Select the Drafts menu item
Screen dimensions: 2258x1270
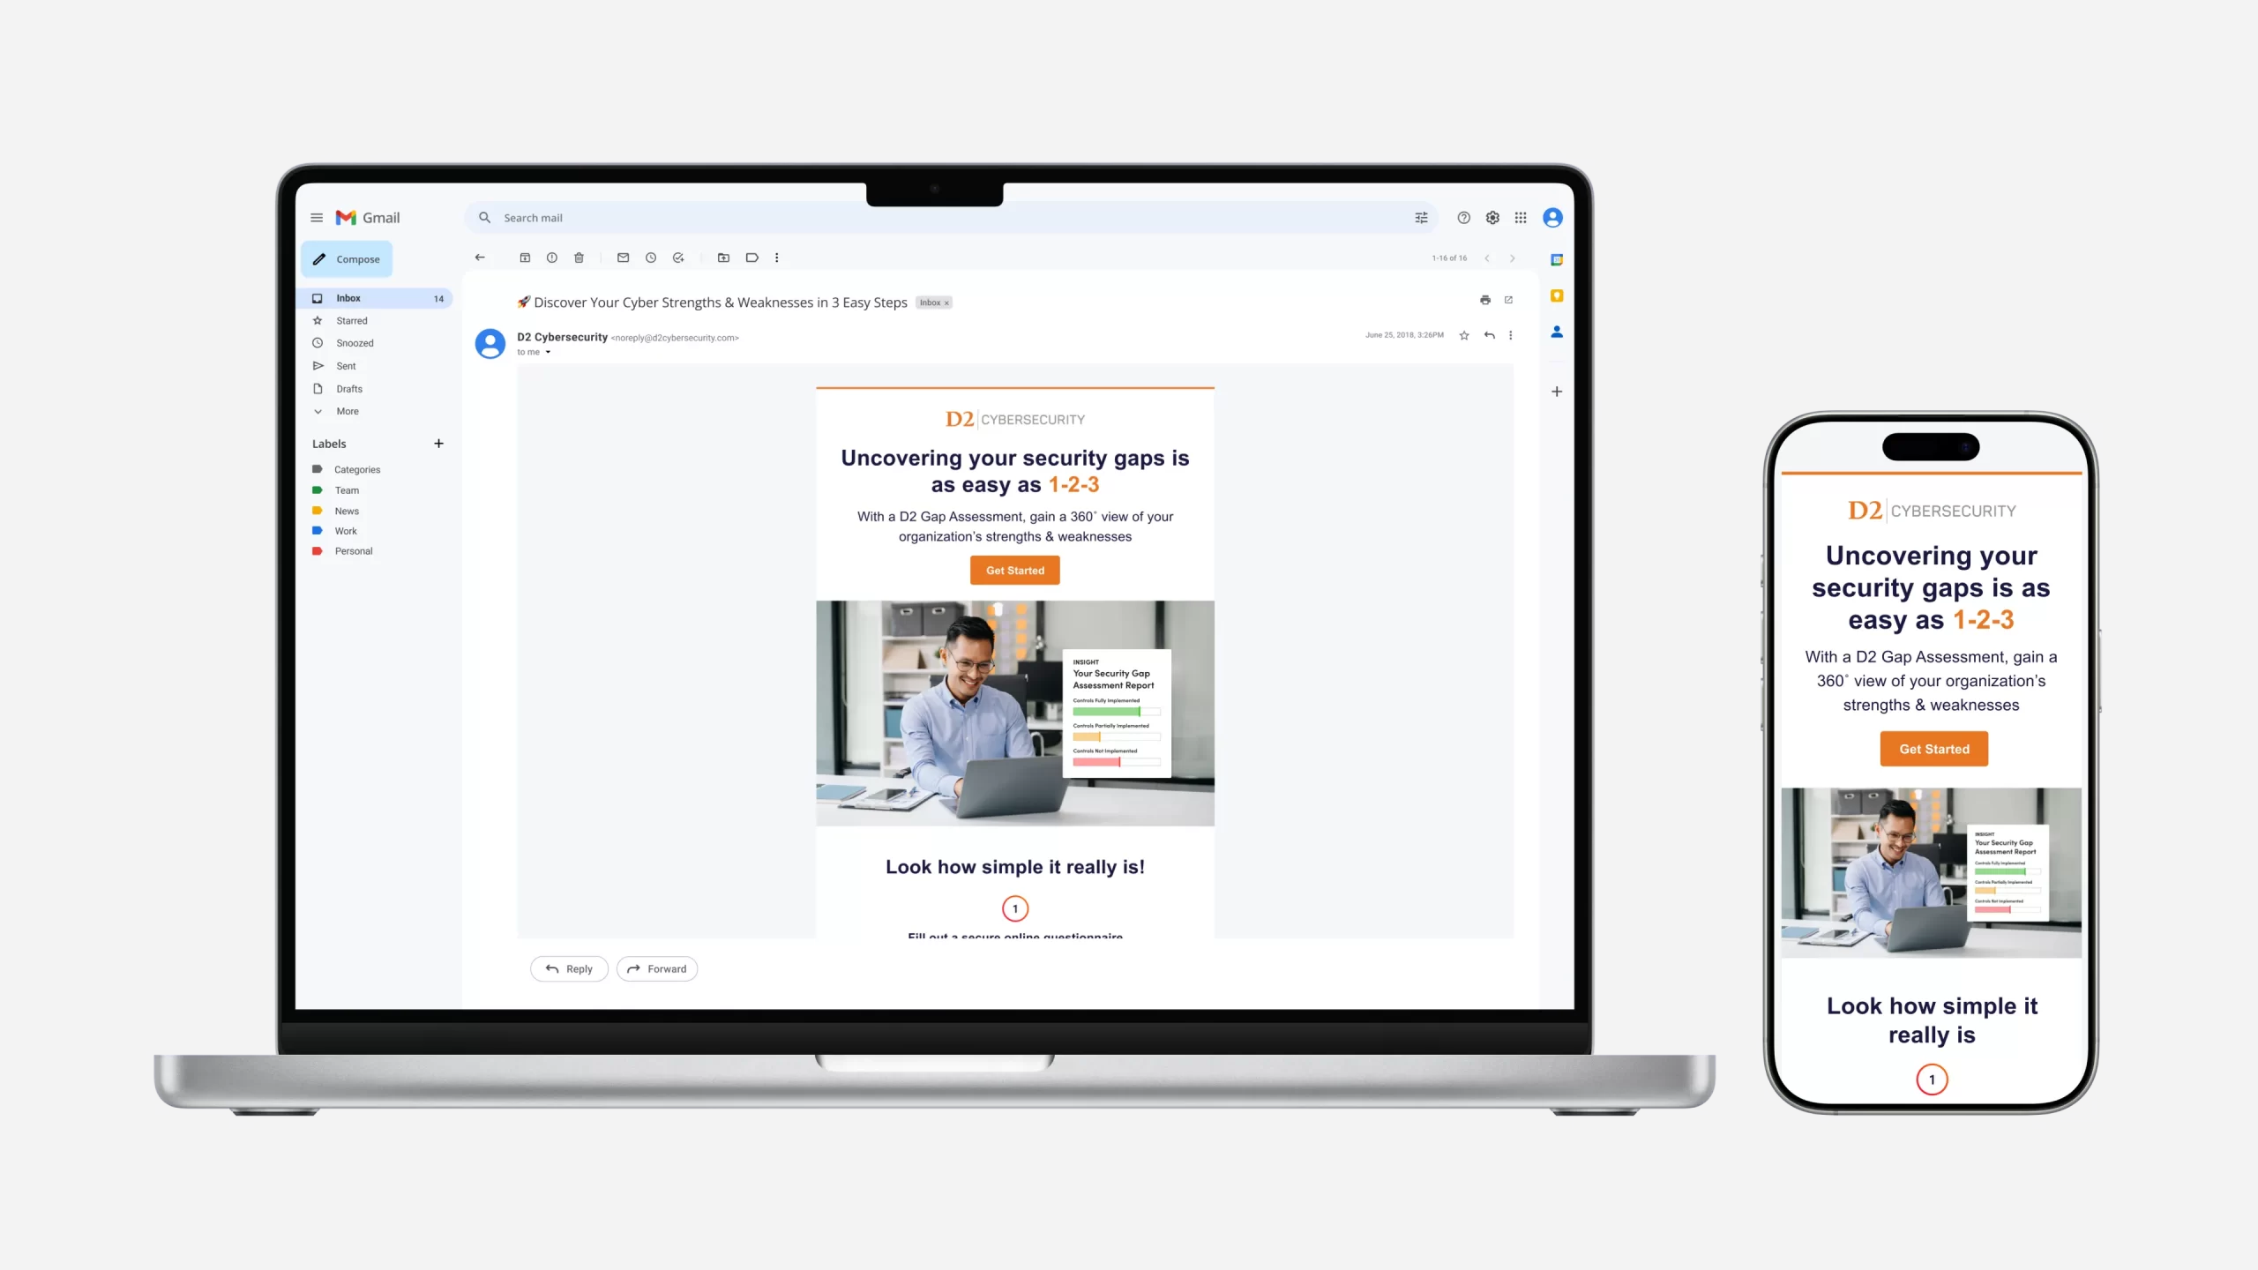348,388
